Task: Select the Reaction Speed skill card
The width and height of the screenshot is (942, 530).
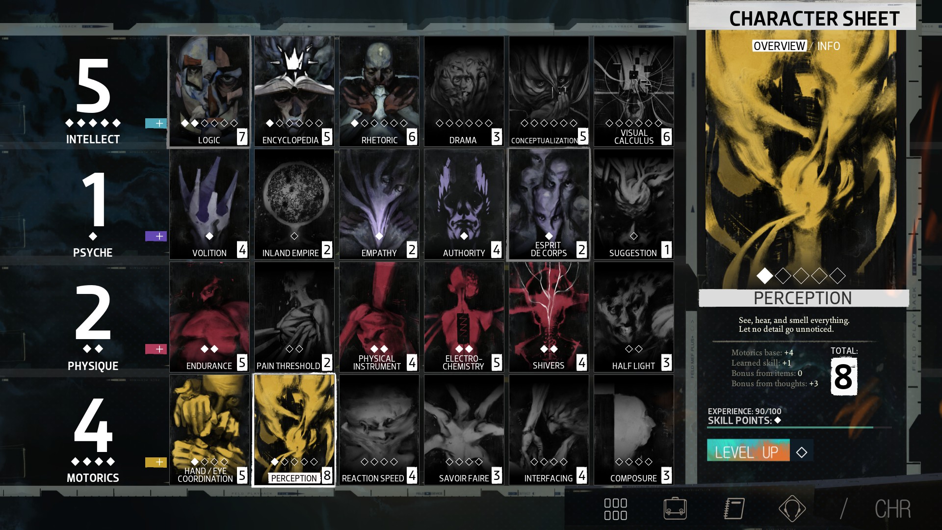Action: point(379,430)
